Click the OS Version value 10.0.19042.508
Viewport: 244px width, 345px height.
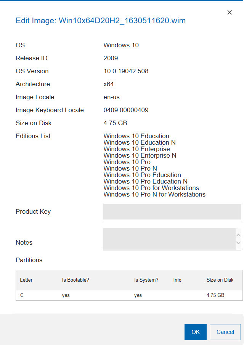(x=126, y=71)
